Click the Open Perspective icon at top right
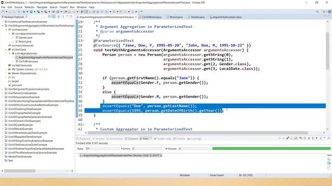332x186 pixels. point(324,12)
